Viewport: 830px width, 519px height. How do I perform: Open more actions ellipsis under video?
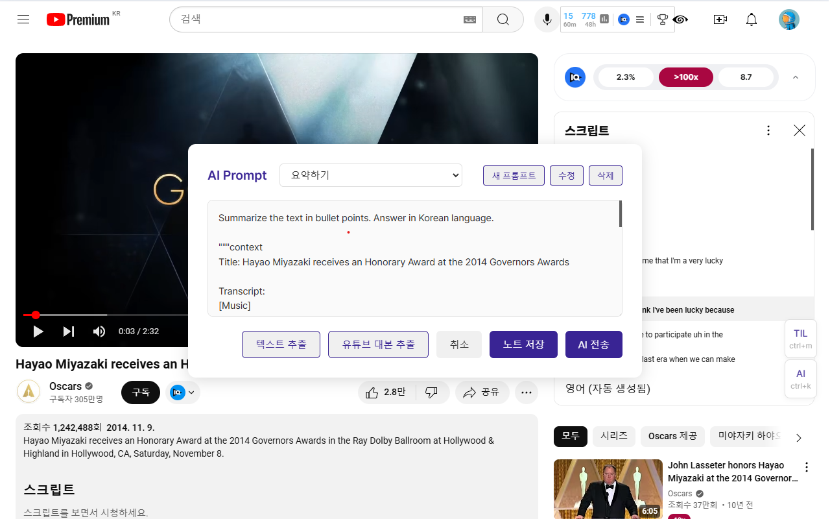point(527,392)
